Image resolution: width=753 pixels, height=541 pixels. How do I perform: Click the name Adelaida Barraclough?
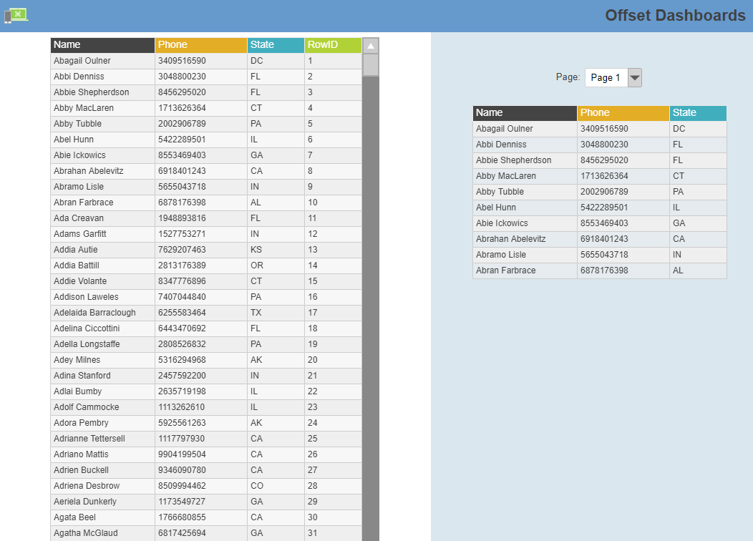coord(94,313)
